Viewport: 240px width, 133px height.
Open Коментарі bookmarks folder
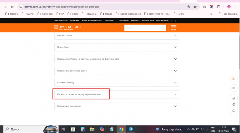[45, 14]
